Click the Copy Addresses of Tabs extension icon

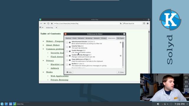pos(70,60)
